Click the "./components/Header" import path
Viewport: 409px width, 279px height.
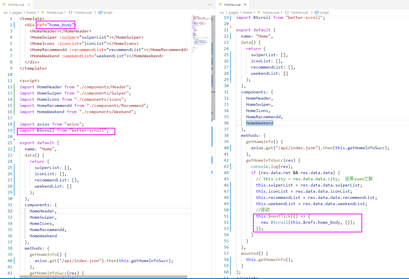(x=103, y=87)
